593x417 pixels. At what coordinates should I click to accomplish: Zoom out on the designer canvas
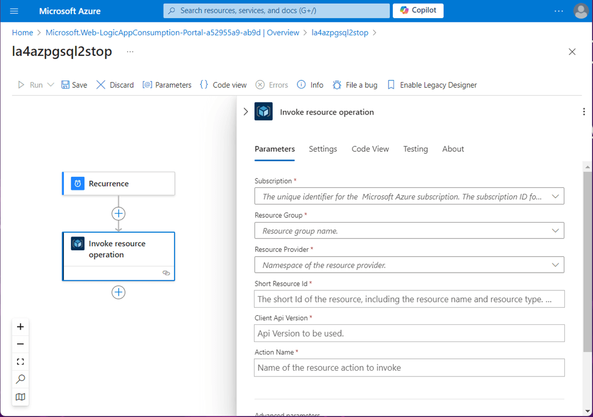[20, 344]
